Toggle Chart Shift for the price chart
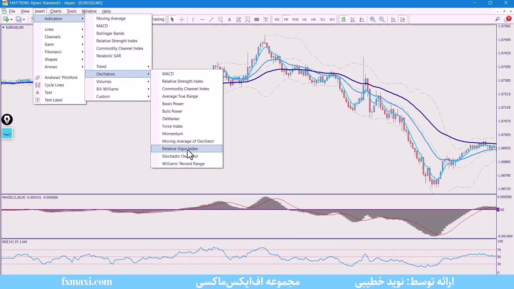 (x=403, y=19)
